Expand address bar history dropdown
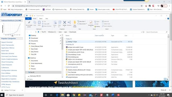The height and width of the screenshot is (97, 172). [142, 32]
